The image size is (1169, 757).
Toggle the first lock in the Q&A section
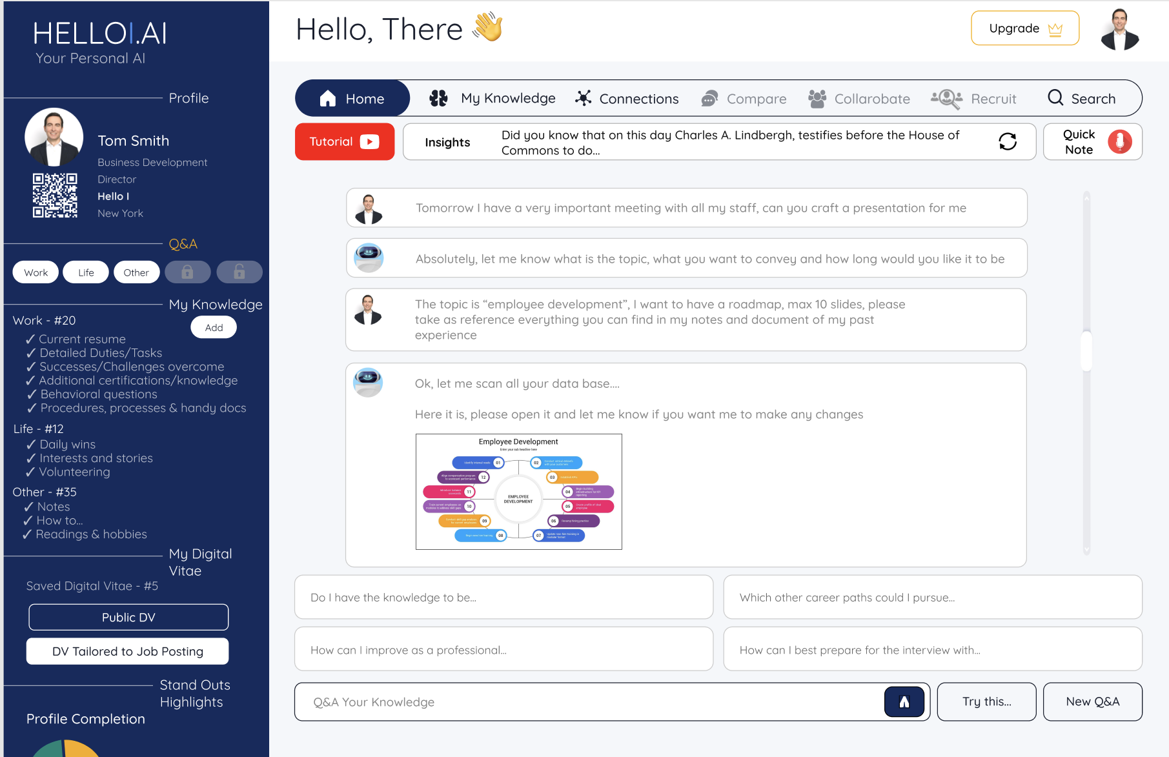click(187, 272)
